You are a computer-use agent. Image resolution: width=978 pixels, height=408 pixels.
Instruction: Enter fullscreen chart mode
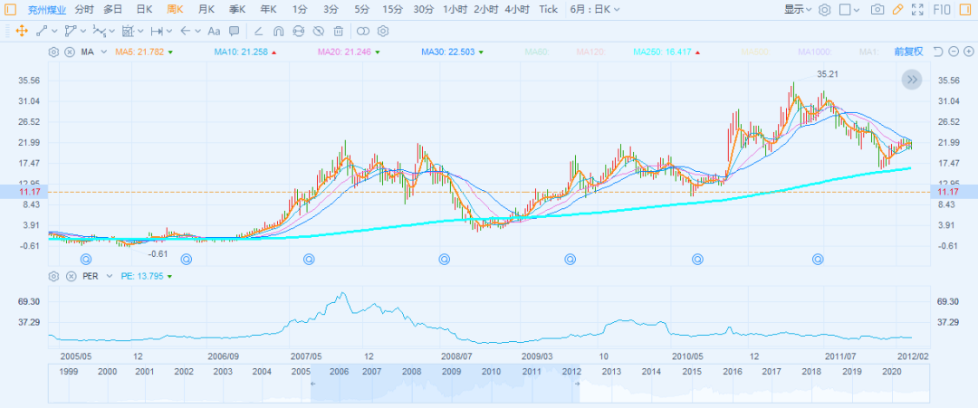pos(916,9)
